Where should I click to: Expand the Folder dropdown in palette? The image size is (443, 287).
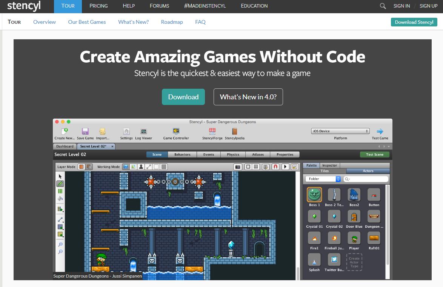pyautogui.click(x=323, y=179)
